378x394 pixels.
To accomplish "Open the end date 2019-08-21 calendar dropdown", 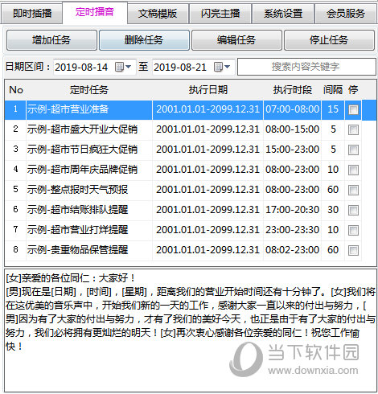I will [222, 67].
